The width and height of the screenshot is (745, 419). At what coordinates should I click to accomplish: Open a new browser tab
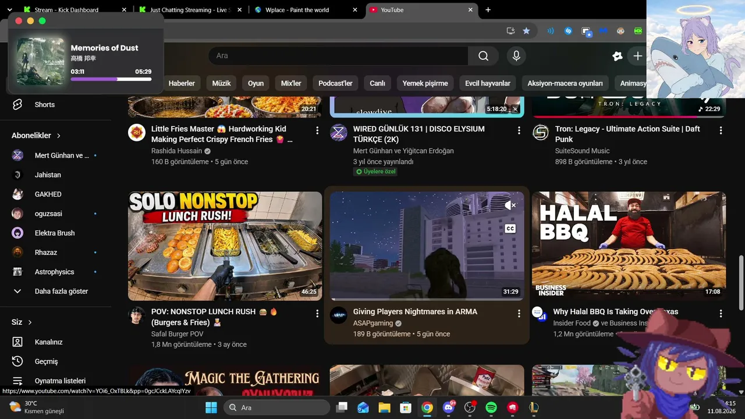488,10
